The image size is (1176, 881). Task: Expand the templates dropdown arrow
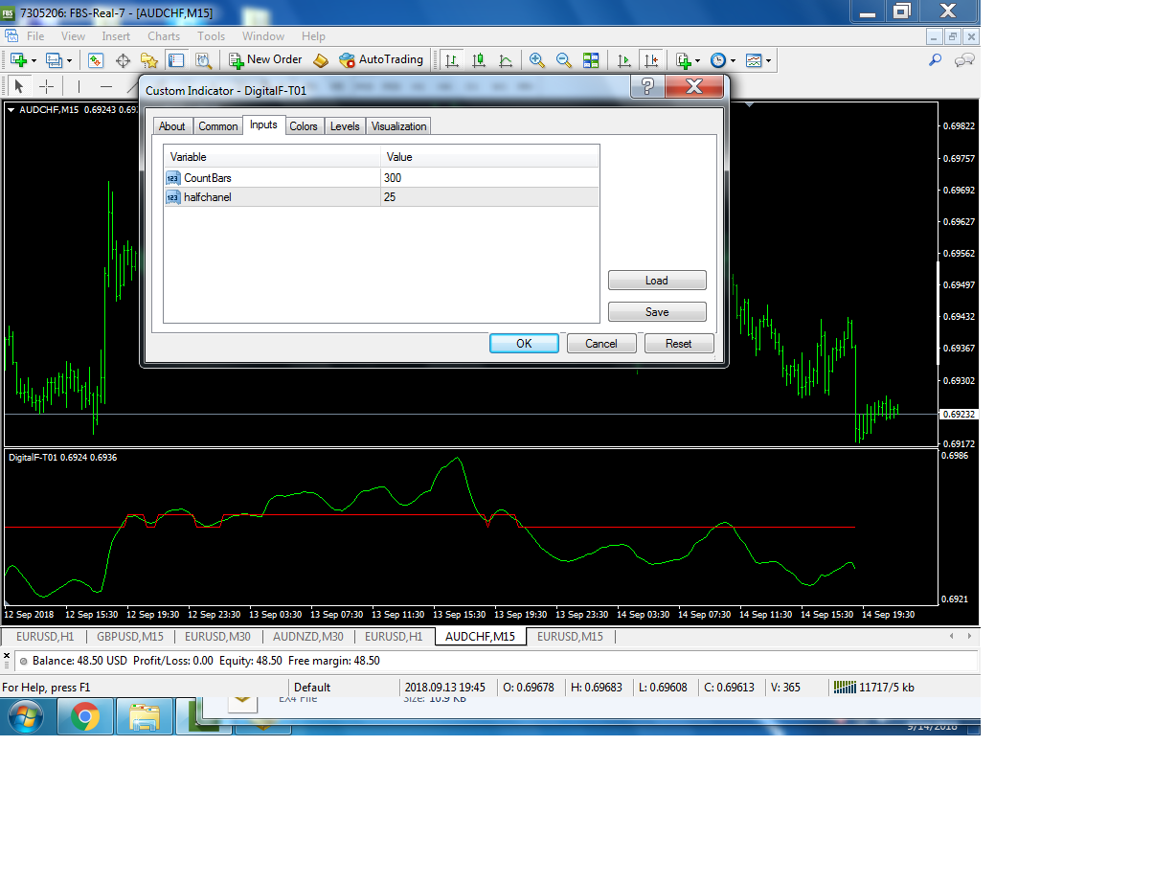pos(769,60)
